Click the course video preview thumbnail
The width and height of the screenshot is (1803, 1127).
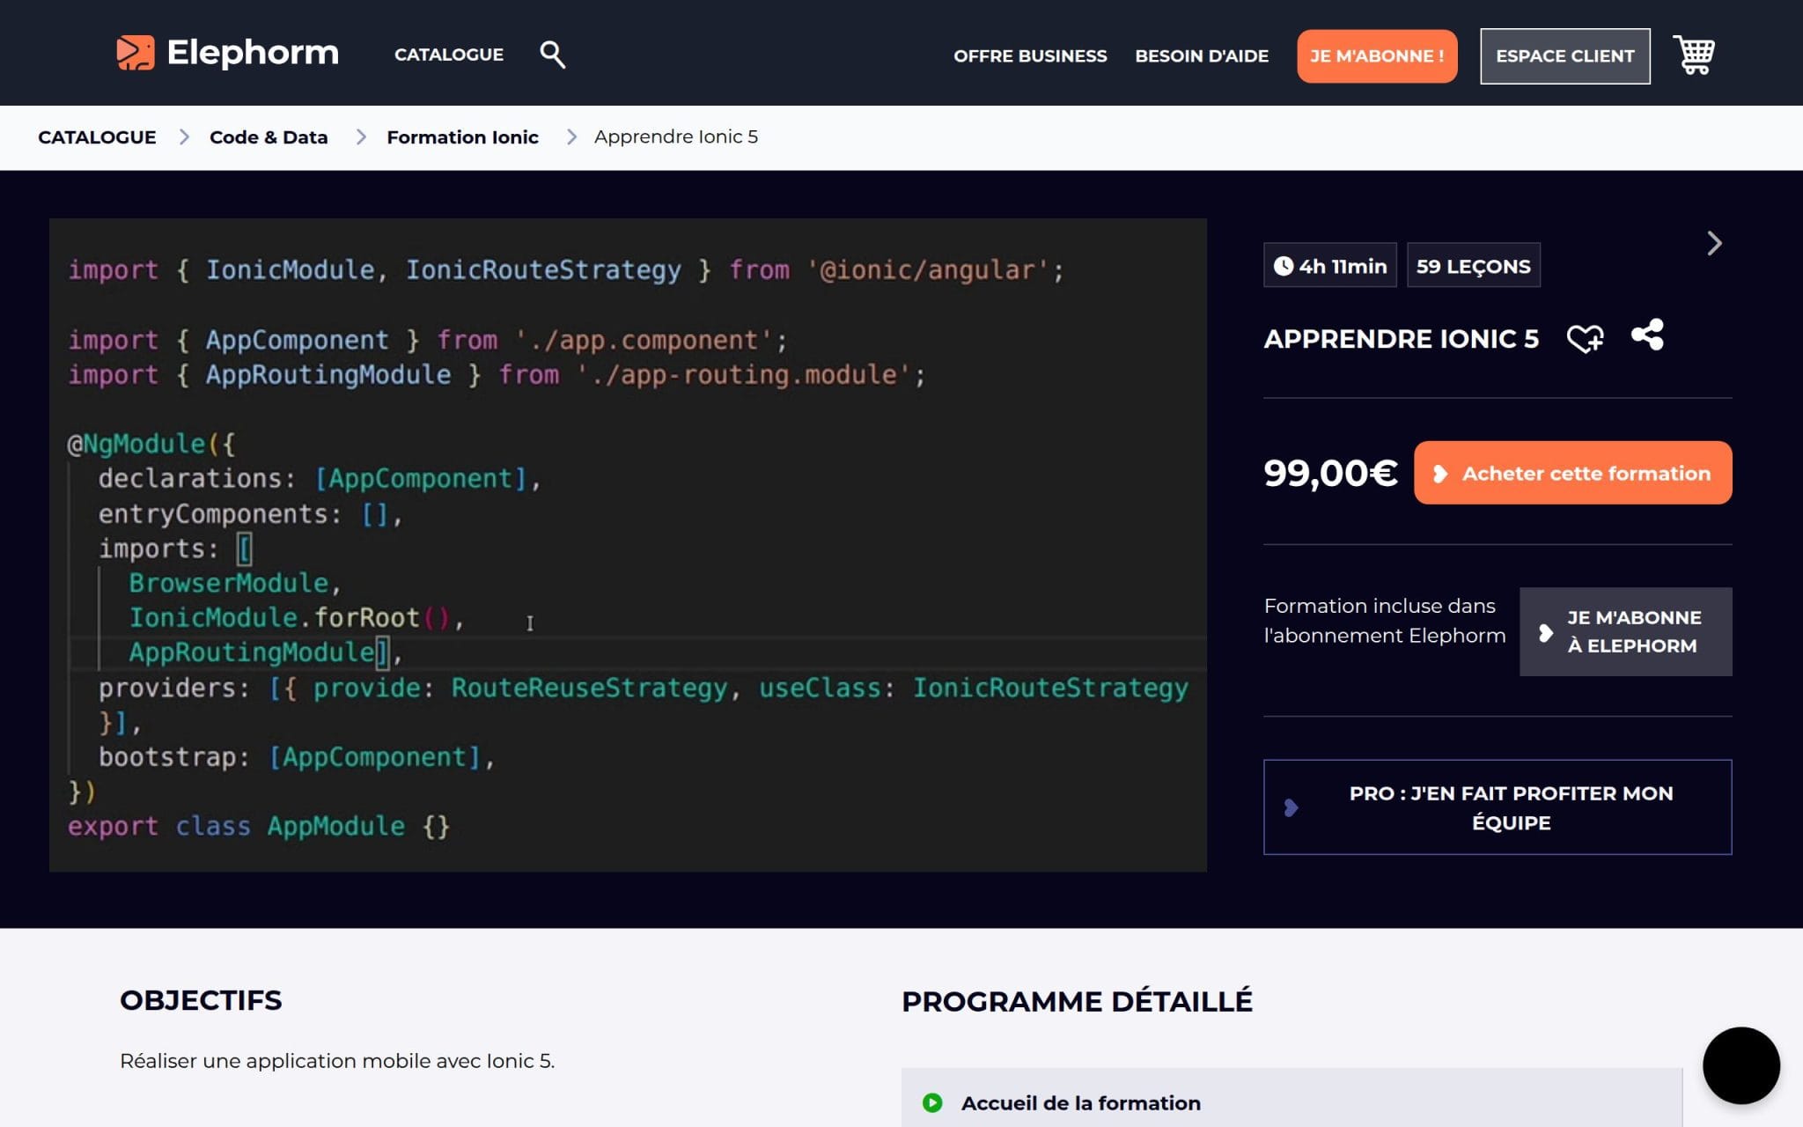pyautogui.click(x=628, y=545)
